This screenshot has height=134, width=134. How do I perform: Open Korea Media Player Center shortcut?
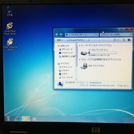pos(10,29)
